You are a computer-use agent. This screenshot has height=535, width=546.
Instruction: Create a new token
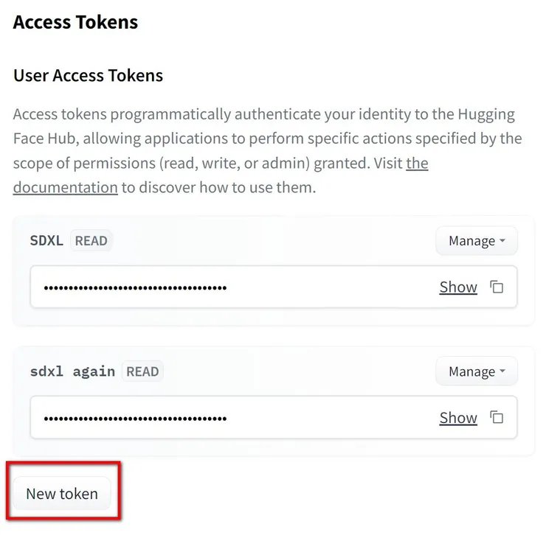(x=62, y=494)
